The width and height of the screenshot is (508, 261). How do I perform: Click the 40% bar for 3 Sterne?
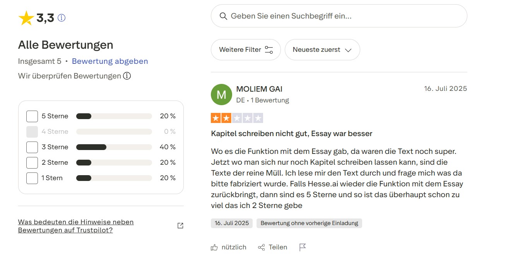click(91, 147)
